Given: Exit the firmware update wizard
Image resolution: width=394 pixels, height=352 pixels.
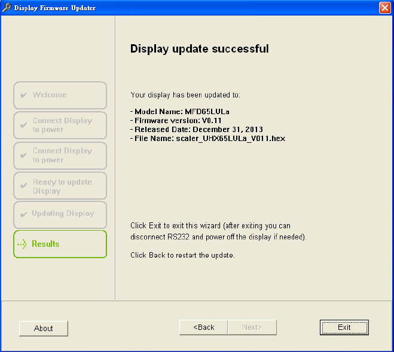Looking at the screenshot, I should pos(344,327).
